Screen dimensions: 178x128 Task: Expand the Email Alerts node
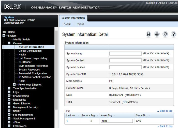click(x=9, y=126)
